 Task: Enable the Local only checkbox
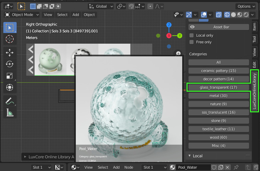(x=192, y=35)
